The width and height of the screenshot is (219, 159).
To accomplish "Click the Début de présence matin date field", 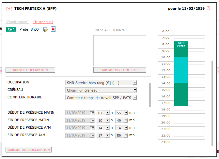I will click(x=80, y=113).
